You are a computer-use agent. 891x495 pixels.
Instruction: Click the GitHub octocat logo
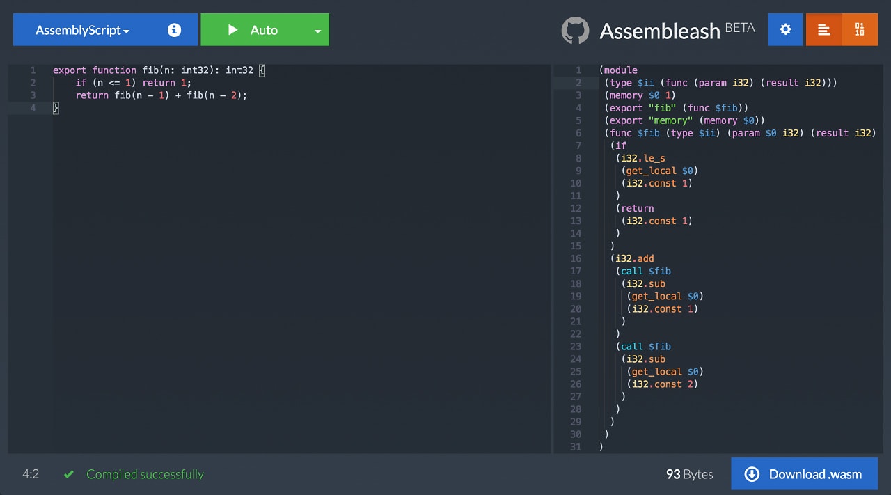[x=575, y=30]
